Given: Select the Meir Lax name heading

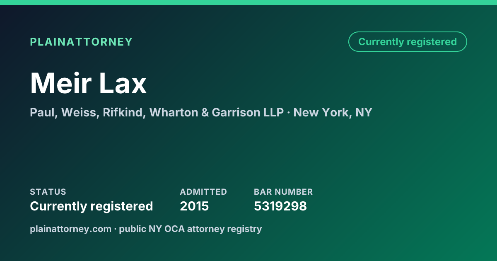Looking at the screenshot, I should tap(88, 83).
